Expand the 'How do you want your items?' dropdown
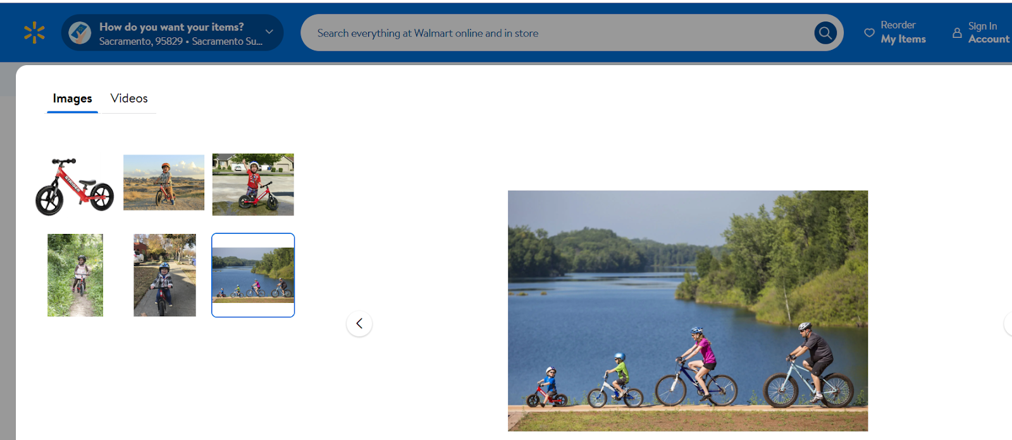The height and width of the screenshot is (440, 1012). coord(172,33)
